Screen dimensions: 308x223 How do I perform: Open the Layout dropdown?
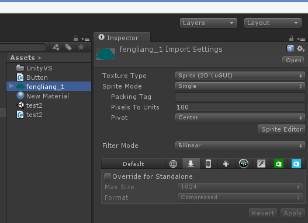pos(273,23)
